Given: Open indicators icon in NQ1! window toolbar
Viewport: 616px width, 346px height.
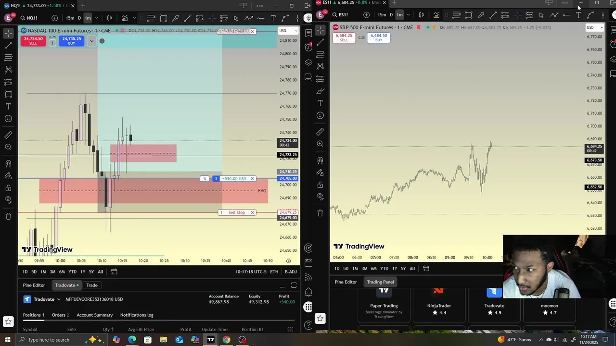Looking at the screenshot, I should 125,18.
